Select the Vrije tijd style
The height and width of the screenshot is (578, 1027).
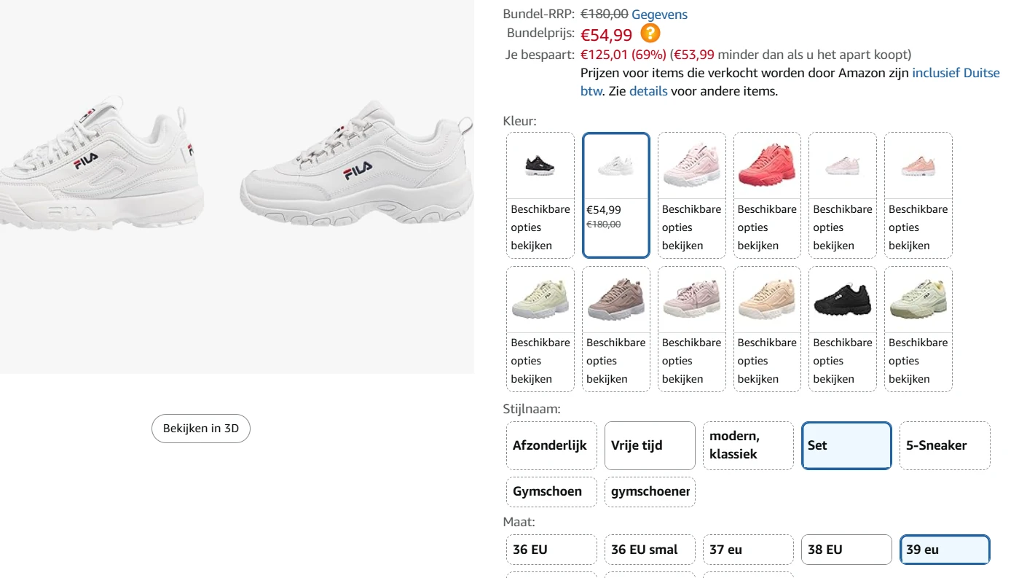click(x=649, y=445)
